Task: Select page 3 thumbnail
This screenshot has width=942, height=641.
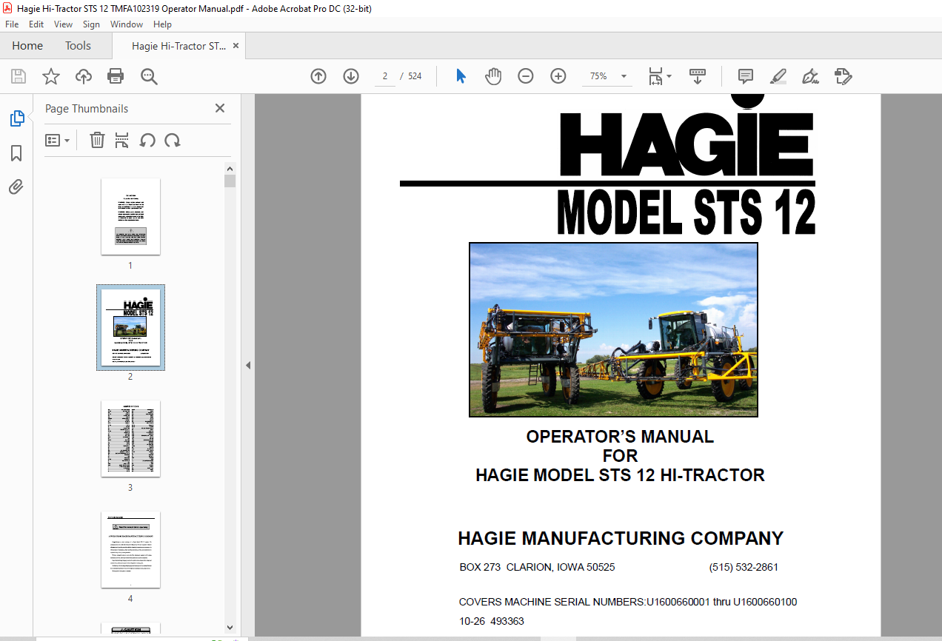Action: tap(130, 439)
